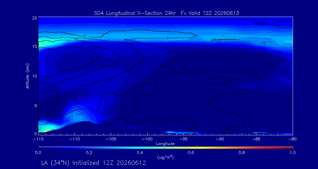Click the -20 dotted contour label
Viewport: 318px width, 169px height.
[x=279, y=52]
